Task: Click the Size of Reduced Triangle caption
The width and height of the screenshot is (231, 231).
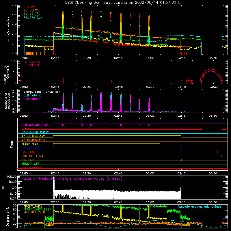Action: click(73, 178)
